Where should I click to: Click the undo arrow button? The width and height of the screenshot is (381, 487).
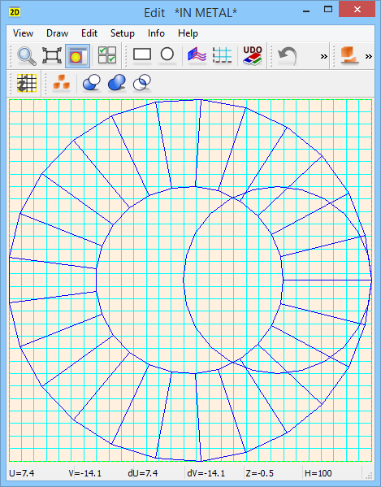click(288, 56)
